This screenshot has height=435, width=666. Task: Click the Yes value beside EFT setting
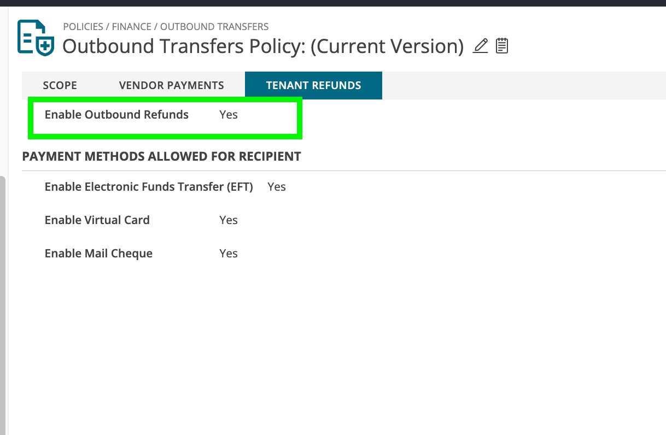pos(277,187)
